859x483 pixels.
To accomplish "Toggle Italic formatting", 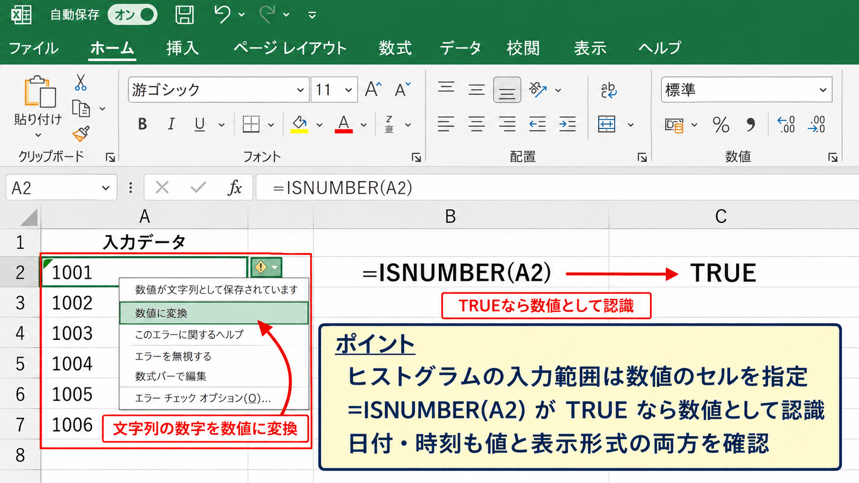I will tap(171, 124).
